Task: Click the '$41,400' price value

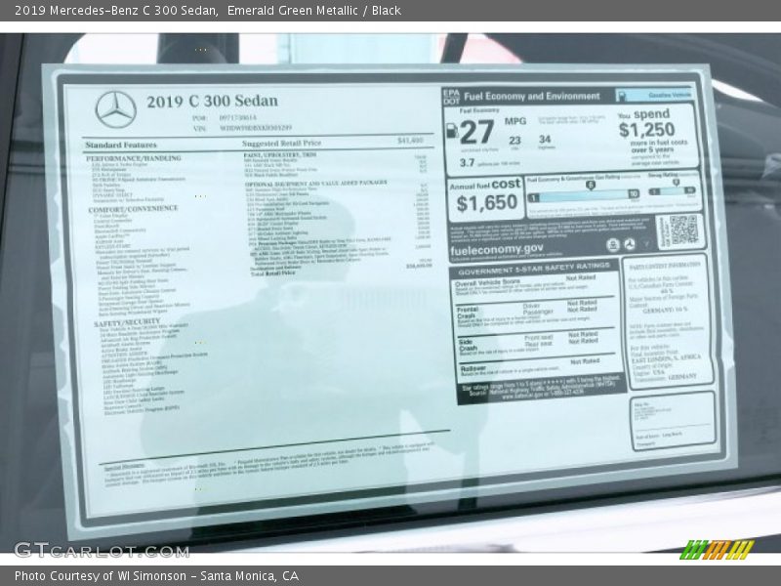Action: [x=410, y=141]
